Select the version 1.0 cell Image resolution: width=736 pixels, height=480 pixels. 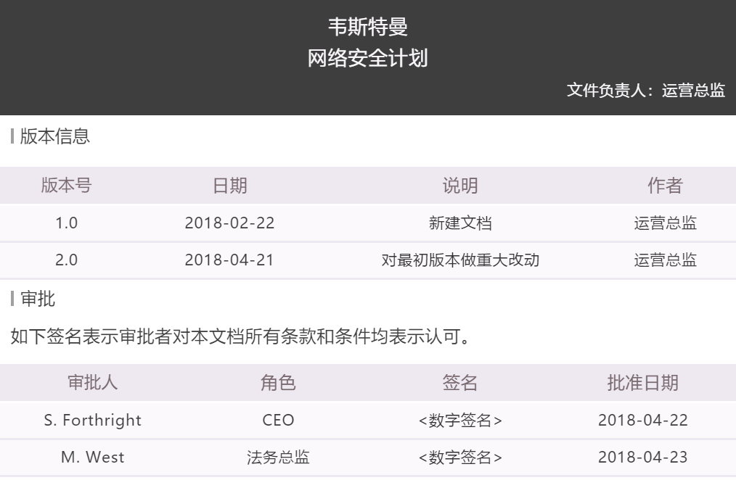pos(66,223)
